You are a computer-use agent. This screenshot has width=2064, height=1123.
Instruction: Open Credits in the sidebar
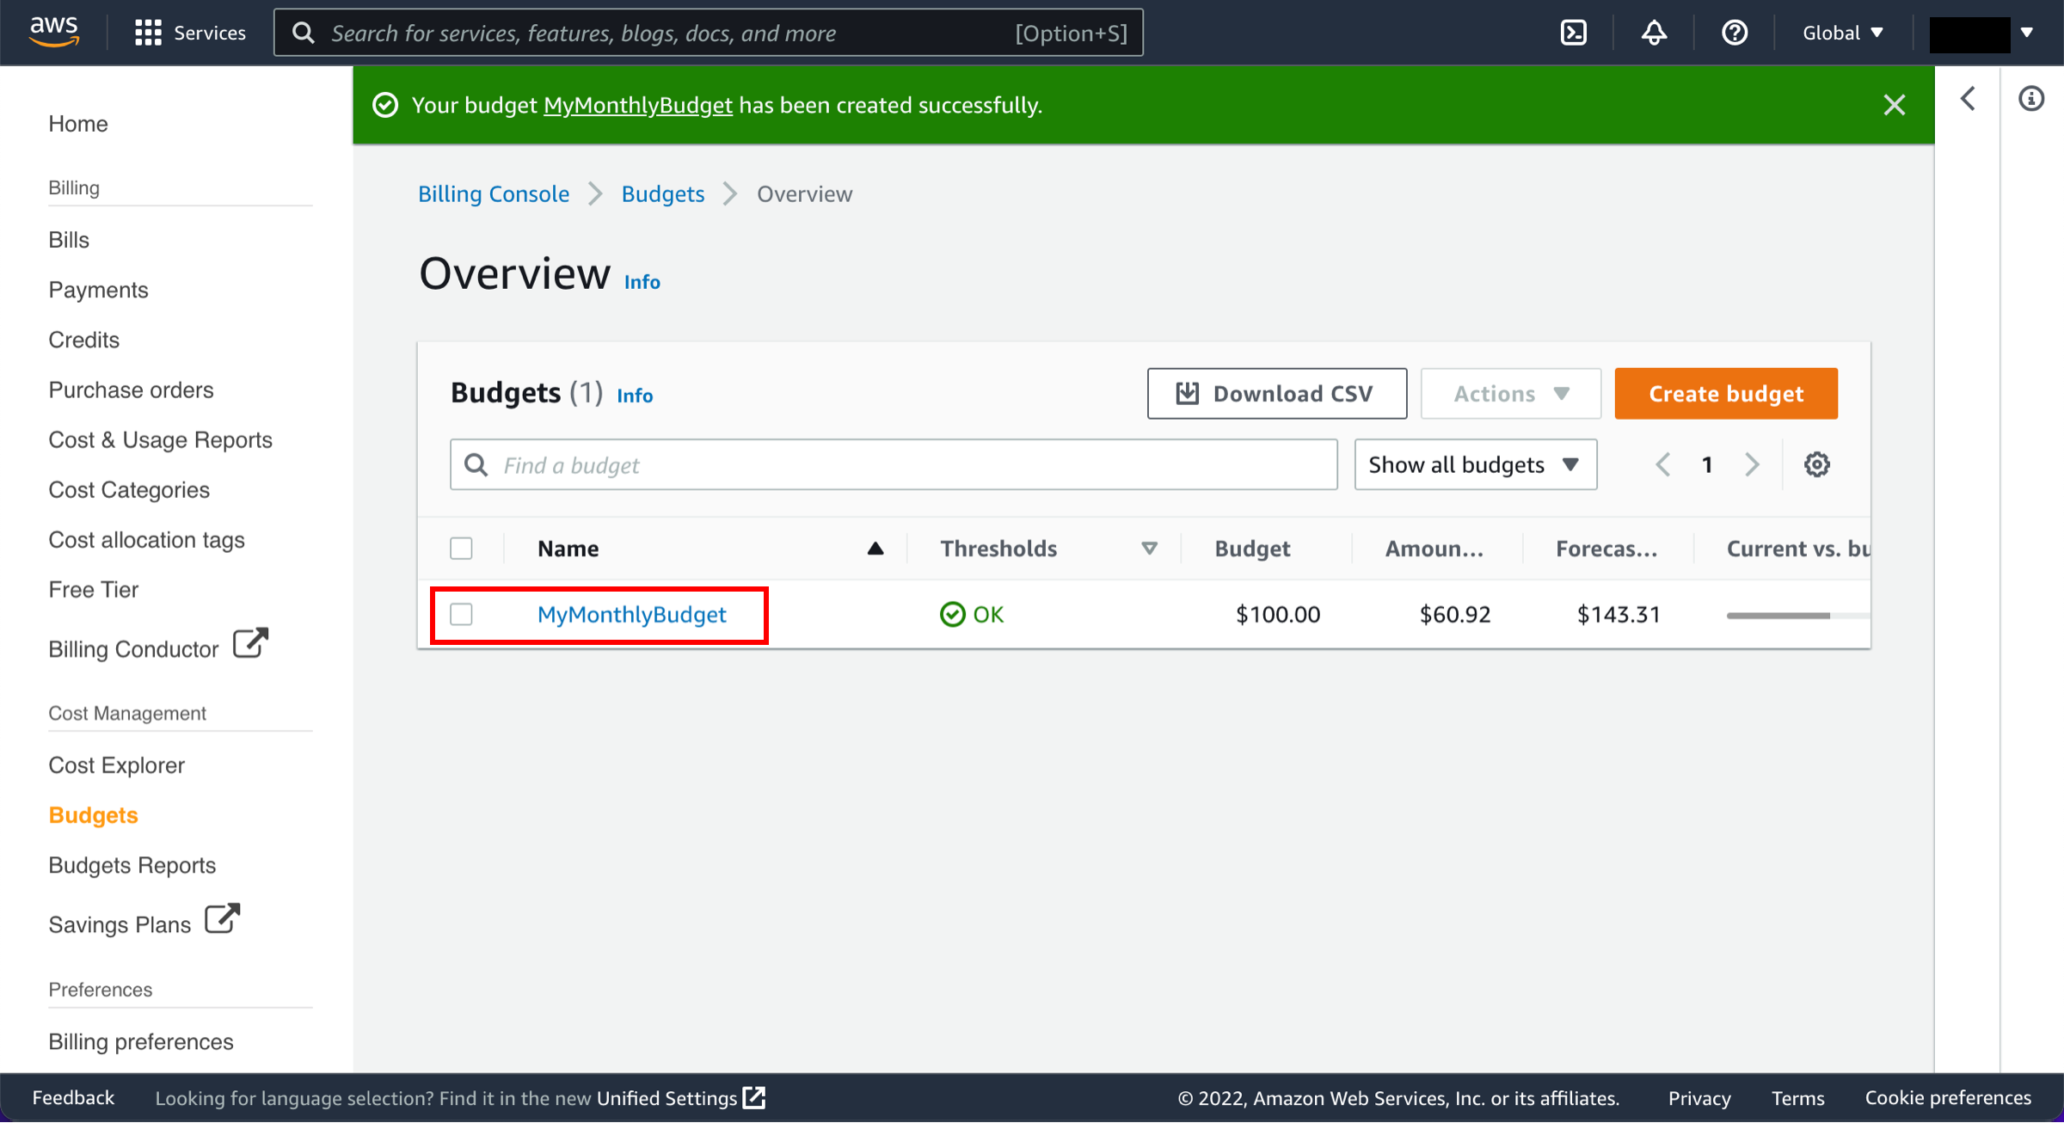coord(83,340)
